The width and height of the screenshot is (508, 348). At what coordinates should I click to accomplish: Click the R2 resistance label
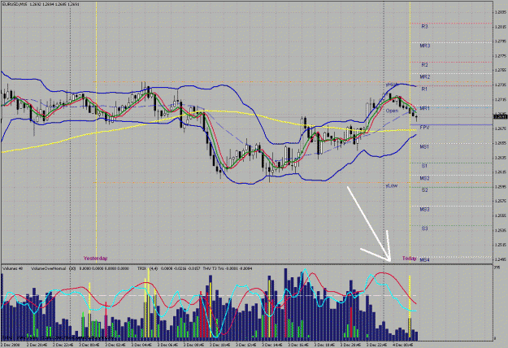click(x=424, y=65)
